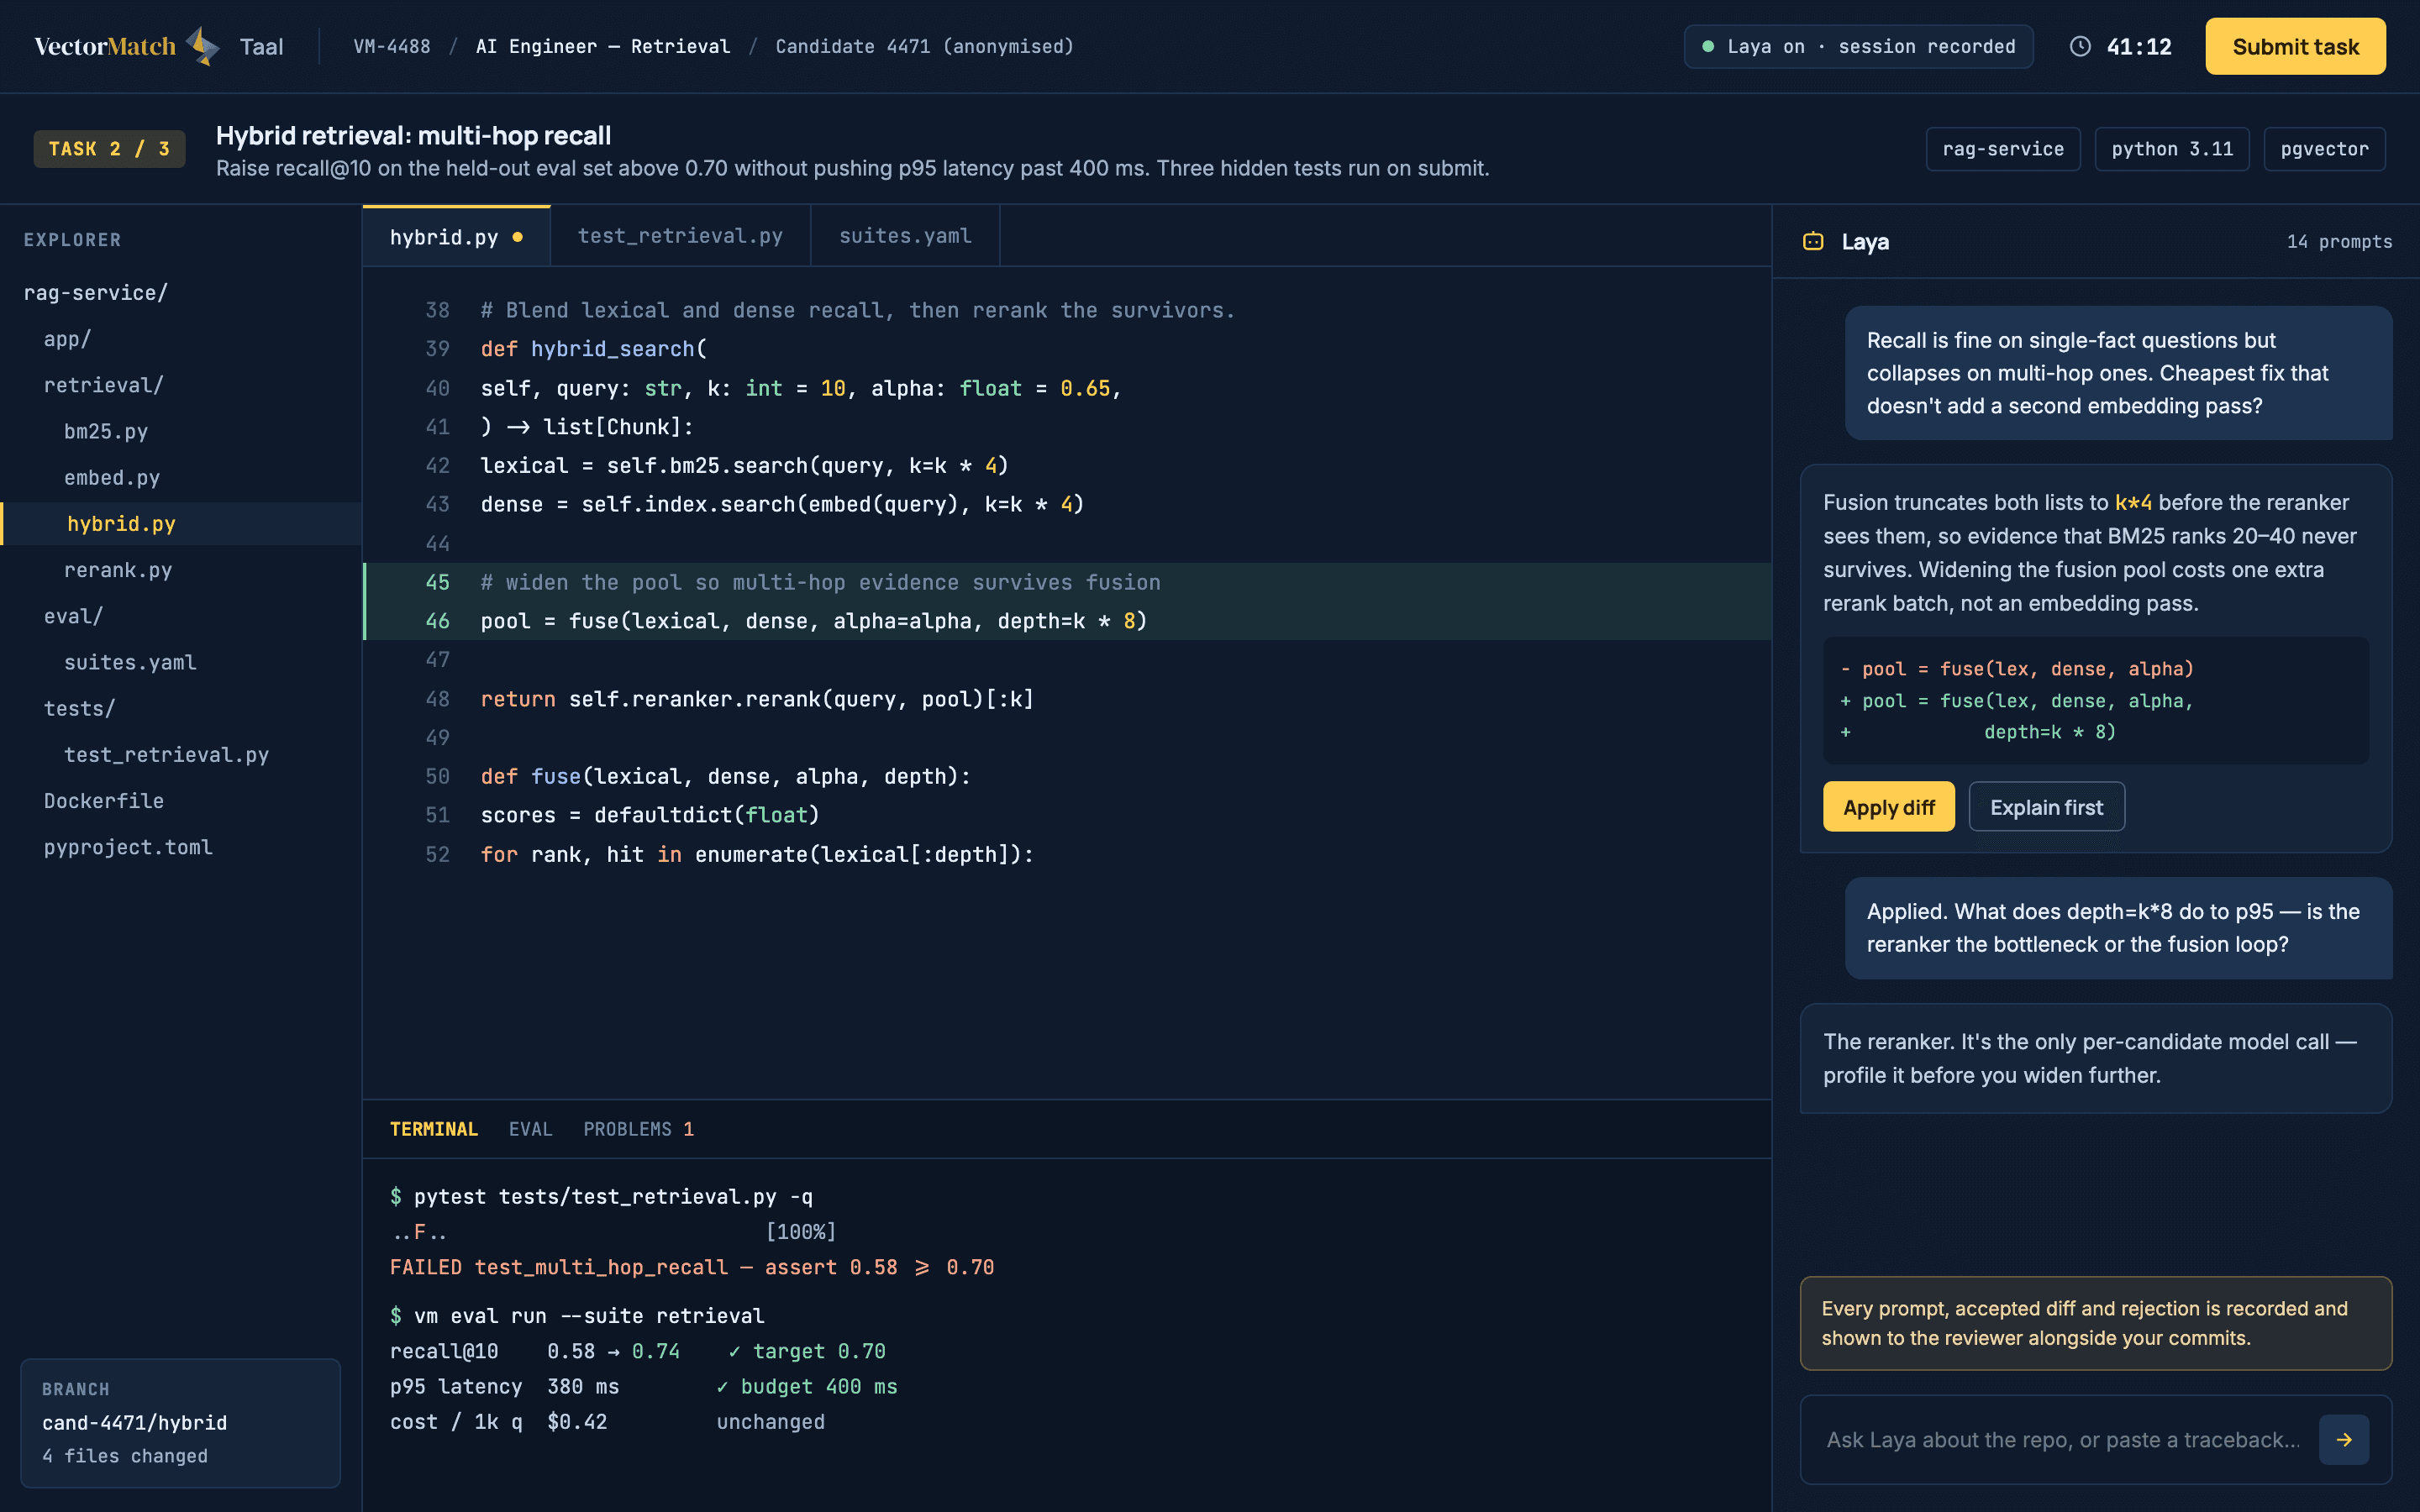Screen dimensions: 2420x1512
Task: Click the cost / 1k q row
Action: (x=607, y=1421)
